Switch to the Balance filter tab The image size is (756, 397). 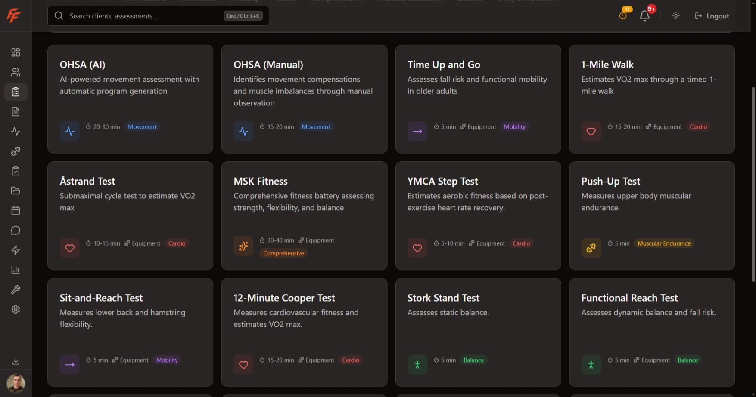pyautogui.click(x=470, y=1)
